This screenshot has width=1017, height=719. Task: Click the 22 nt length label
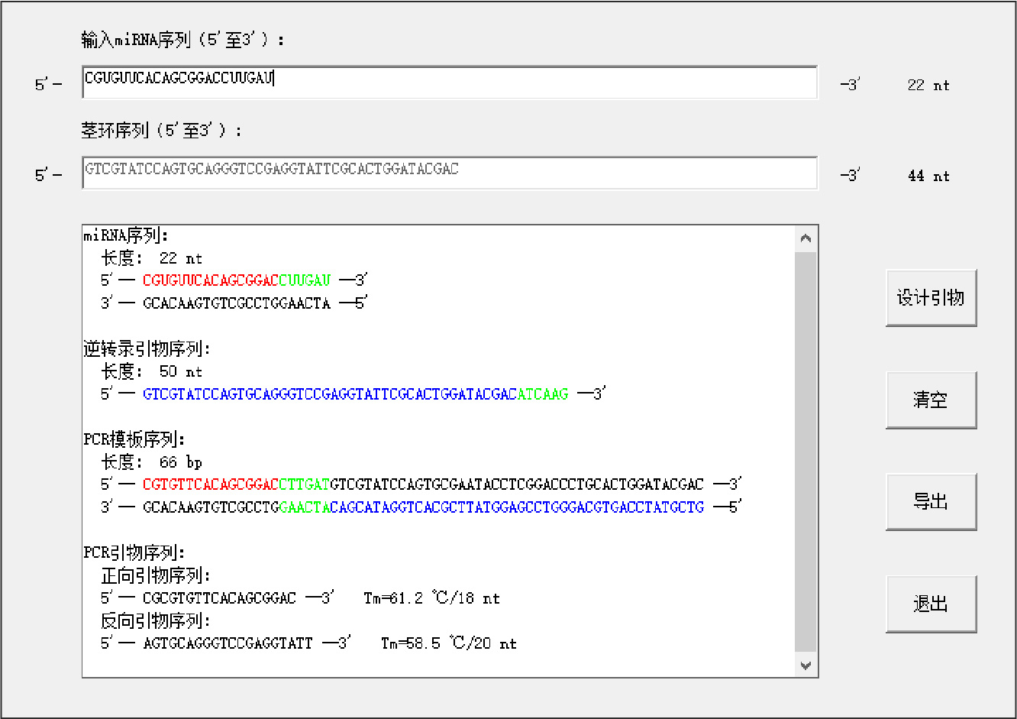coord(928,86)
